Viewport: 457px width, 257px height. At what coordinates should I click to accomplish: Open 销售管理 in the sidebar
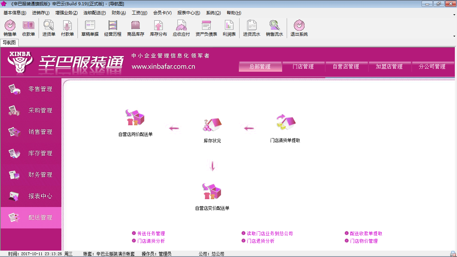click(31, 132)
